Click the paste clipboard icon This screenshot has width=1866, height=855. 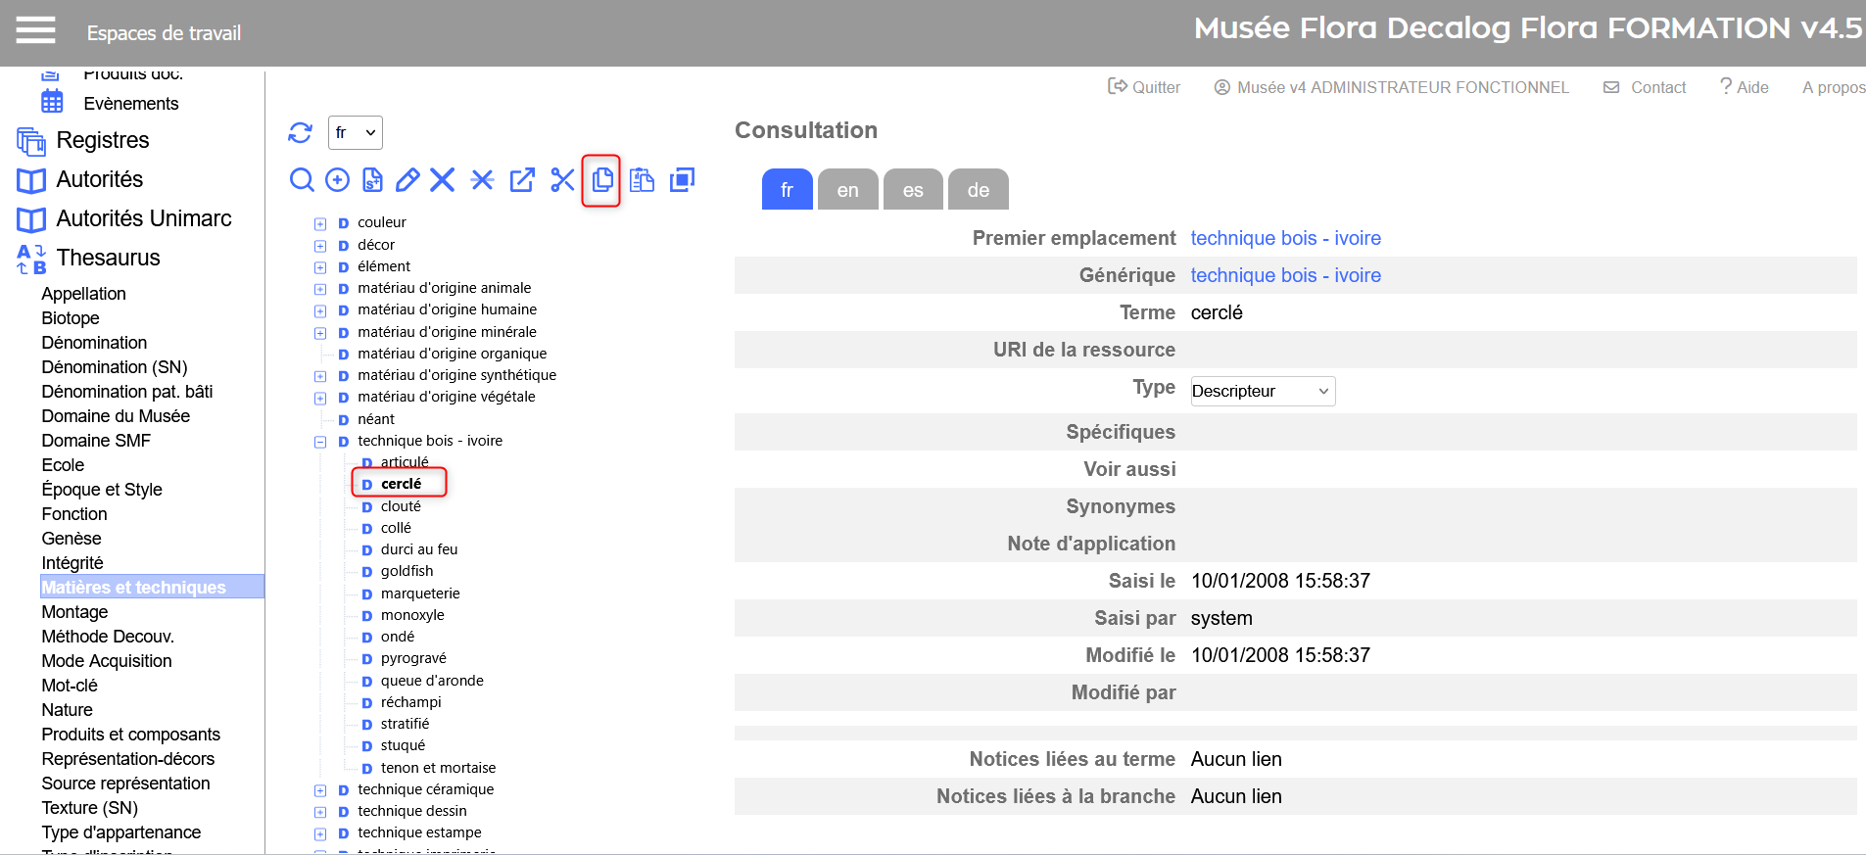(x=642, y=180)
